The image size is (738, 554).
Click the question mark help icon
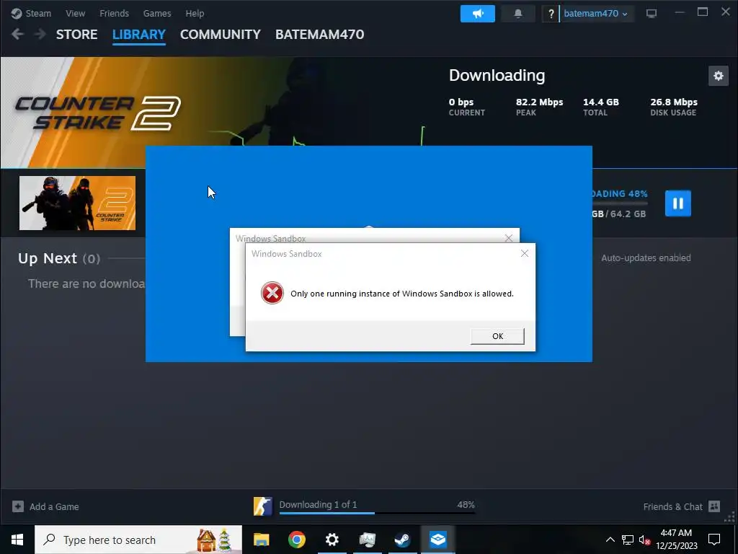coord(551,14)
